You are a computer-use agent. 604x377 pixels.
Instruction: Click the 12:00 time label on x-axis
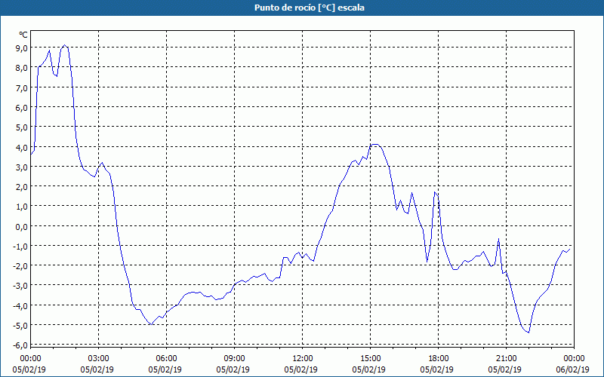pos(303,359)
